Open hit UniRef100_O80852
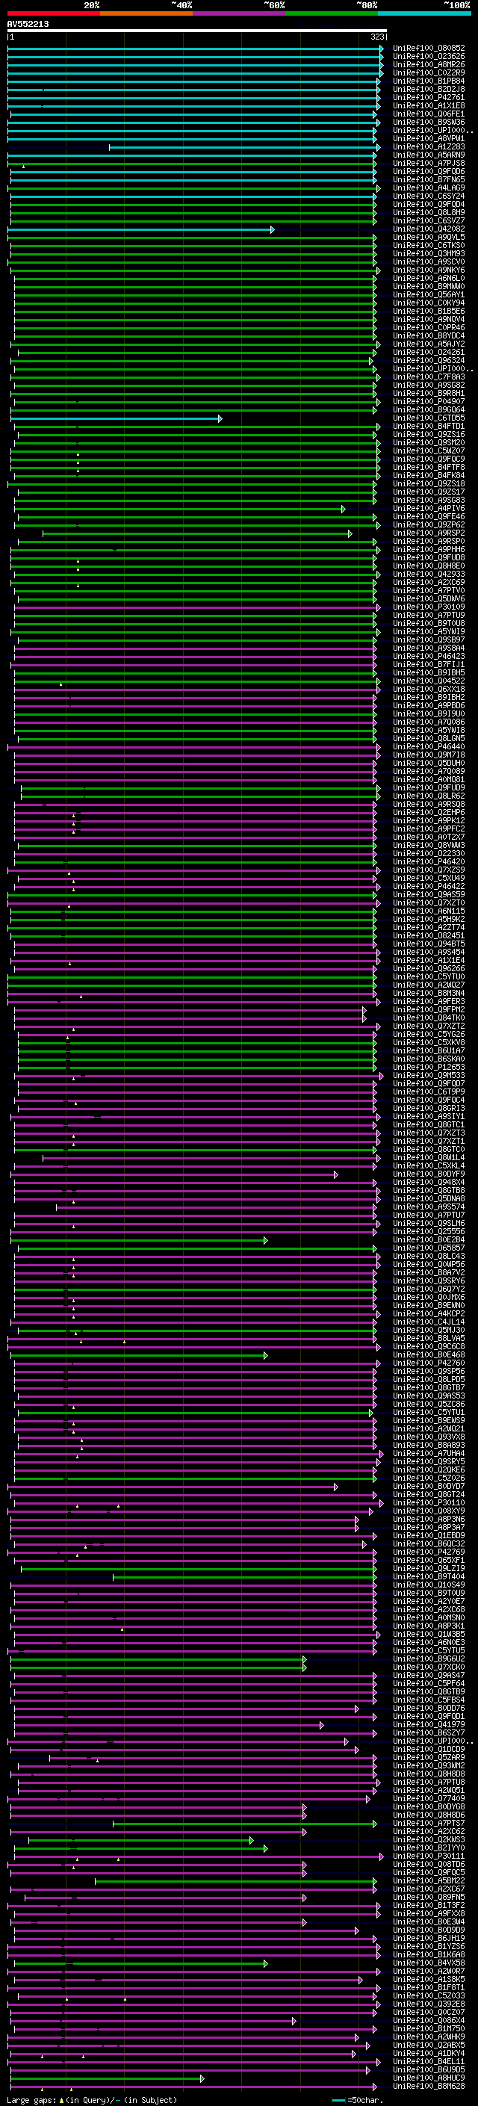This screenshot has height=2106, width=478. (x=429, y=49)
